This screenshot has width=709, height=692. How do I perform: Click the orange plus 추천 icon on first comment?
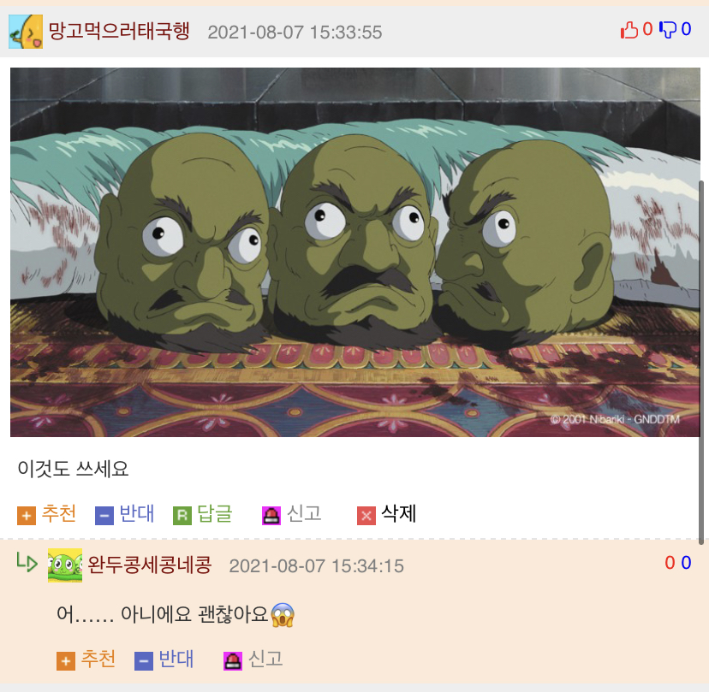coord(27,516)
